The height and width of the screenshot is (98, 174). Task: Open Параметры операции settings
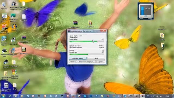87,62
